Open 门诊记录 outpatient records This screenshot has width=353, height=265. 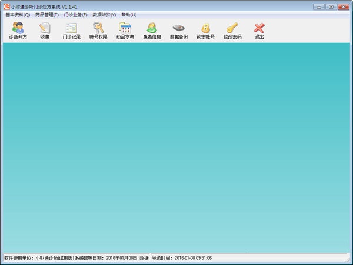[72, 31]
